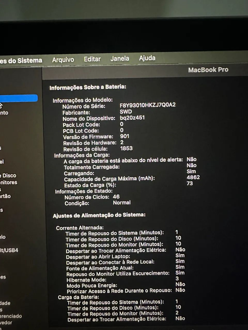Viewport: 248px width, 330px height.
Task: Click the 'Estado da Carga (%):' label
Action: (x=90, y=185)
